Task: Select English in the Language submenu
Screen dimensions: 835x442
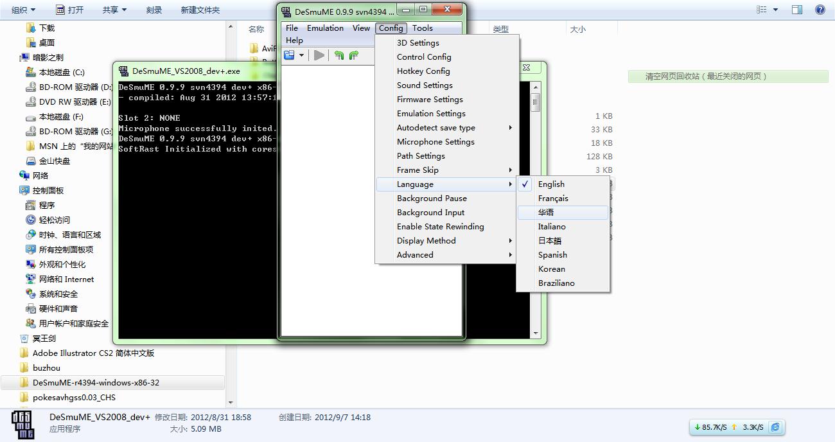Action: coord(563,184)
